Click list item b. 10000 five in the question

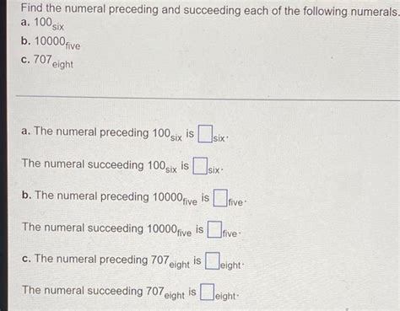click(x=51, y=43)
